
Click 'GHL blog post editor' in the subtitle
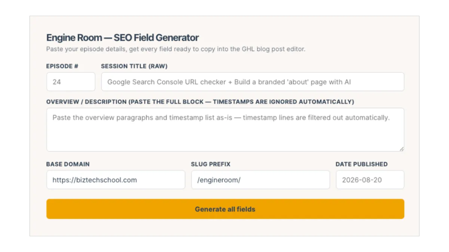pyautogui.click(x=273, y=49)
